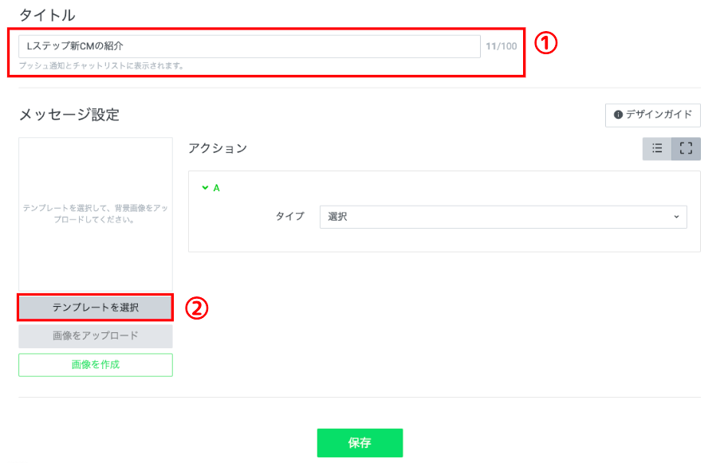Click the テンプレートを選択 button
This screenshot has width=720, height=463.
click(95, 308)
